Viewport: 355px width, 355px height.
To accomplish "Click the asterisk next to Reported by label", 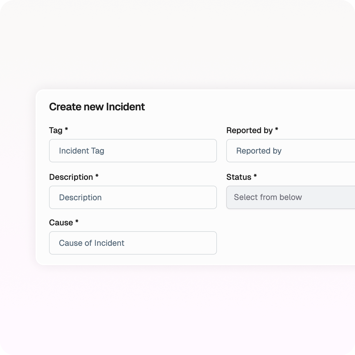I will pyautogui.click(x=276, y=129).
